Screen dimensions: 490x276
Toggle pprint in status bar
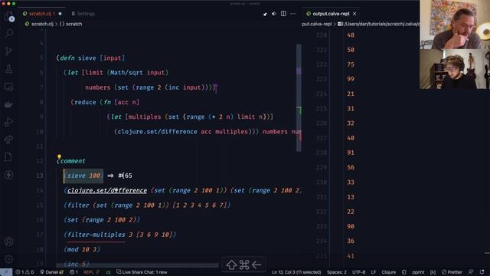418,272
